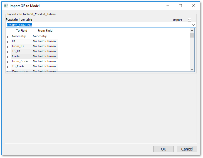The image size is (203, 158).
Task: Select the Geometry From Field cell
Action: (x=45, y=36)
